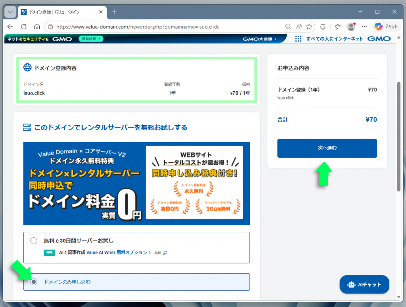Open GMO大会議 link in header

click(x=259, y=39)
